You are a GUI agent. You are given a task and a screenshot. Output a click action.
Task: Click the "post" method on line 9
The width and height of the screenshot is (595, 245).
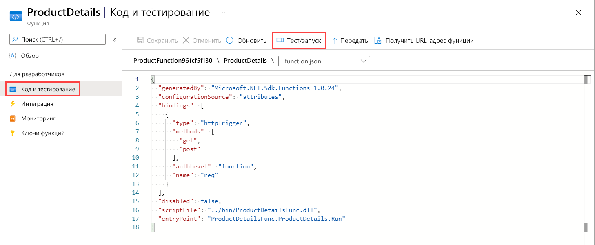pyautogui.click(x=191, y=149)
